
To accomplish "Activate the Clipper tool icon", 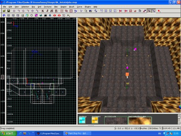I will (76, 11).
